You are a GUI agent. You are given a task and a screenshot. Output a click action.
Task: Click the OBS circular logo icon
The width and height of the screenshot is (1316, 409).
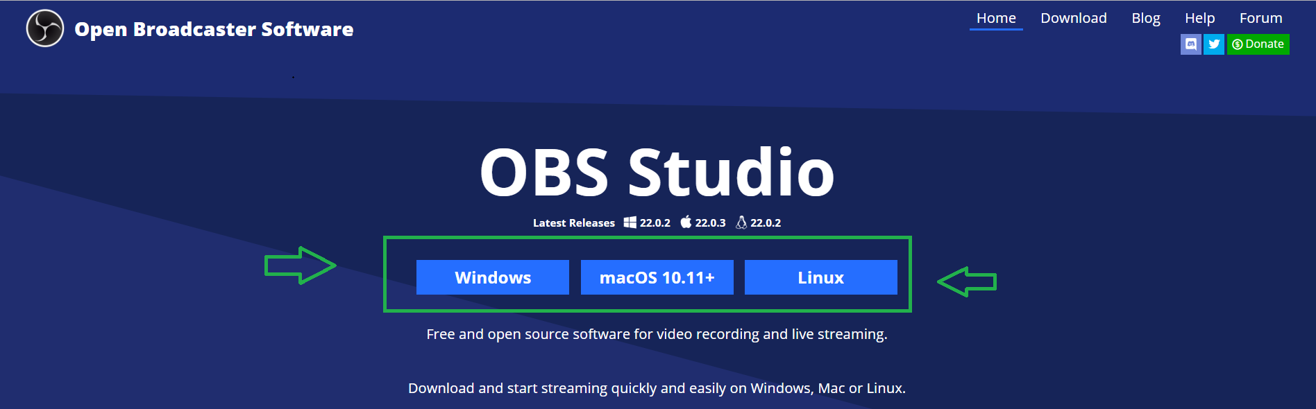[45, 28]
